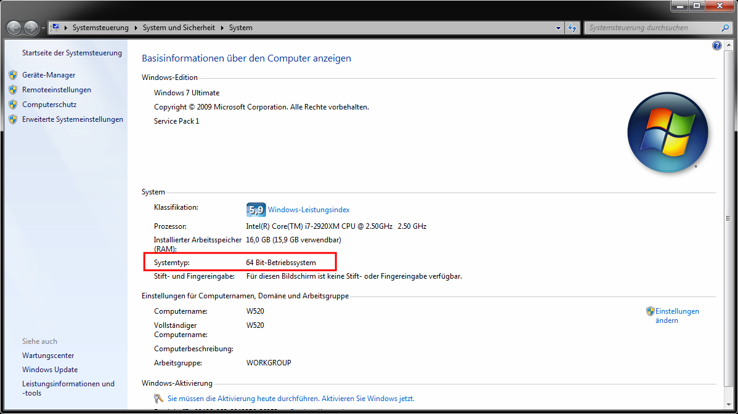738x414 pixels.
Task: Click the Copyright 2009 Microsoft Corporation line
Action: coord(261,107)
